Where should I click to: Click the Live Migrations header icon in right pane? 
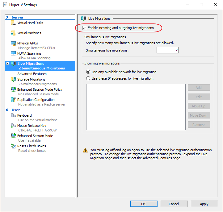click(84, 19)
